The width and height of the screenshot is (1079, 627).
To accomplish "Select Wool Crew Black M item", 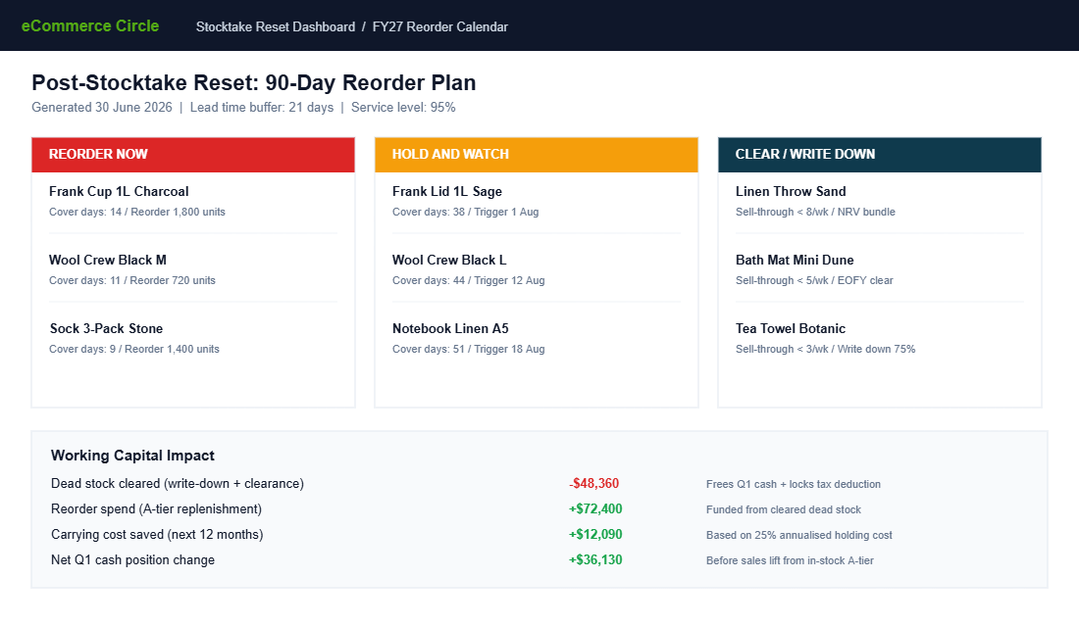I will [x=107, y=261].
